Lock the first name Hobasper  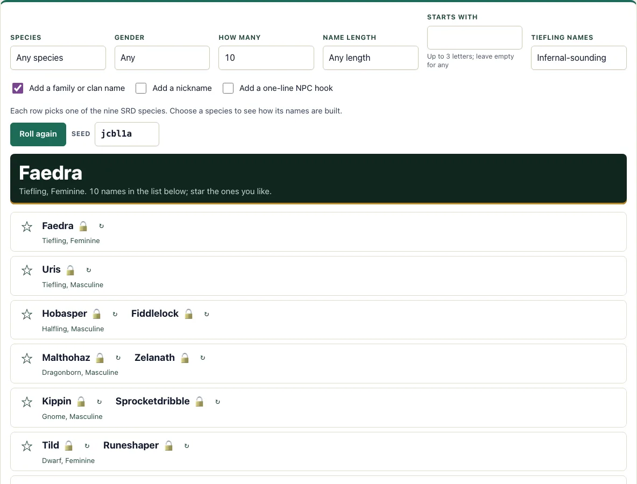coord(97,314)
